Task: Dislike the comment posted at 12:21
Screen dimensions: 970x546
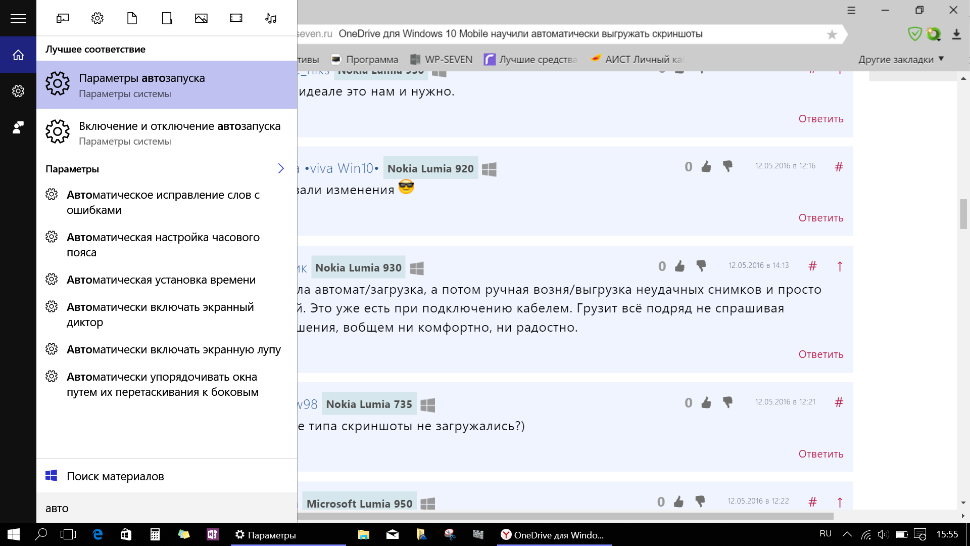Action: tap(727, 402)
